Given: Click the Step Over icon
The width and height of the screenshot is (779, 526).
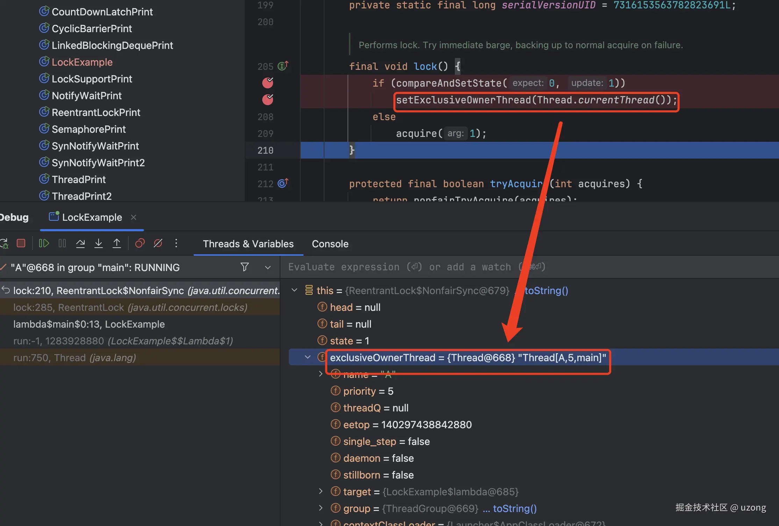Looking at the screenshot, I should click(80, 243).
